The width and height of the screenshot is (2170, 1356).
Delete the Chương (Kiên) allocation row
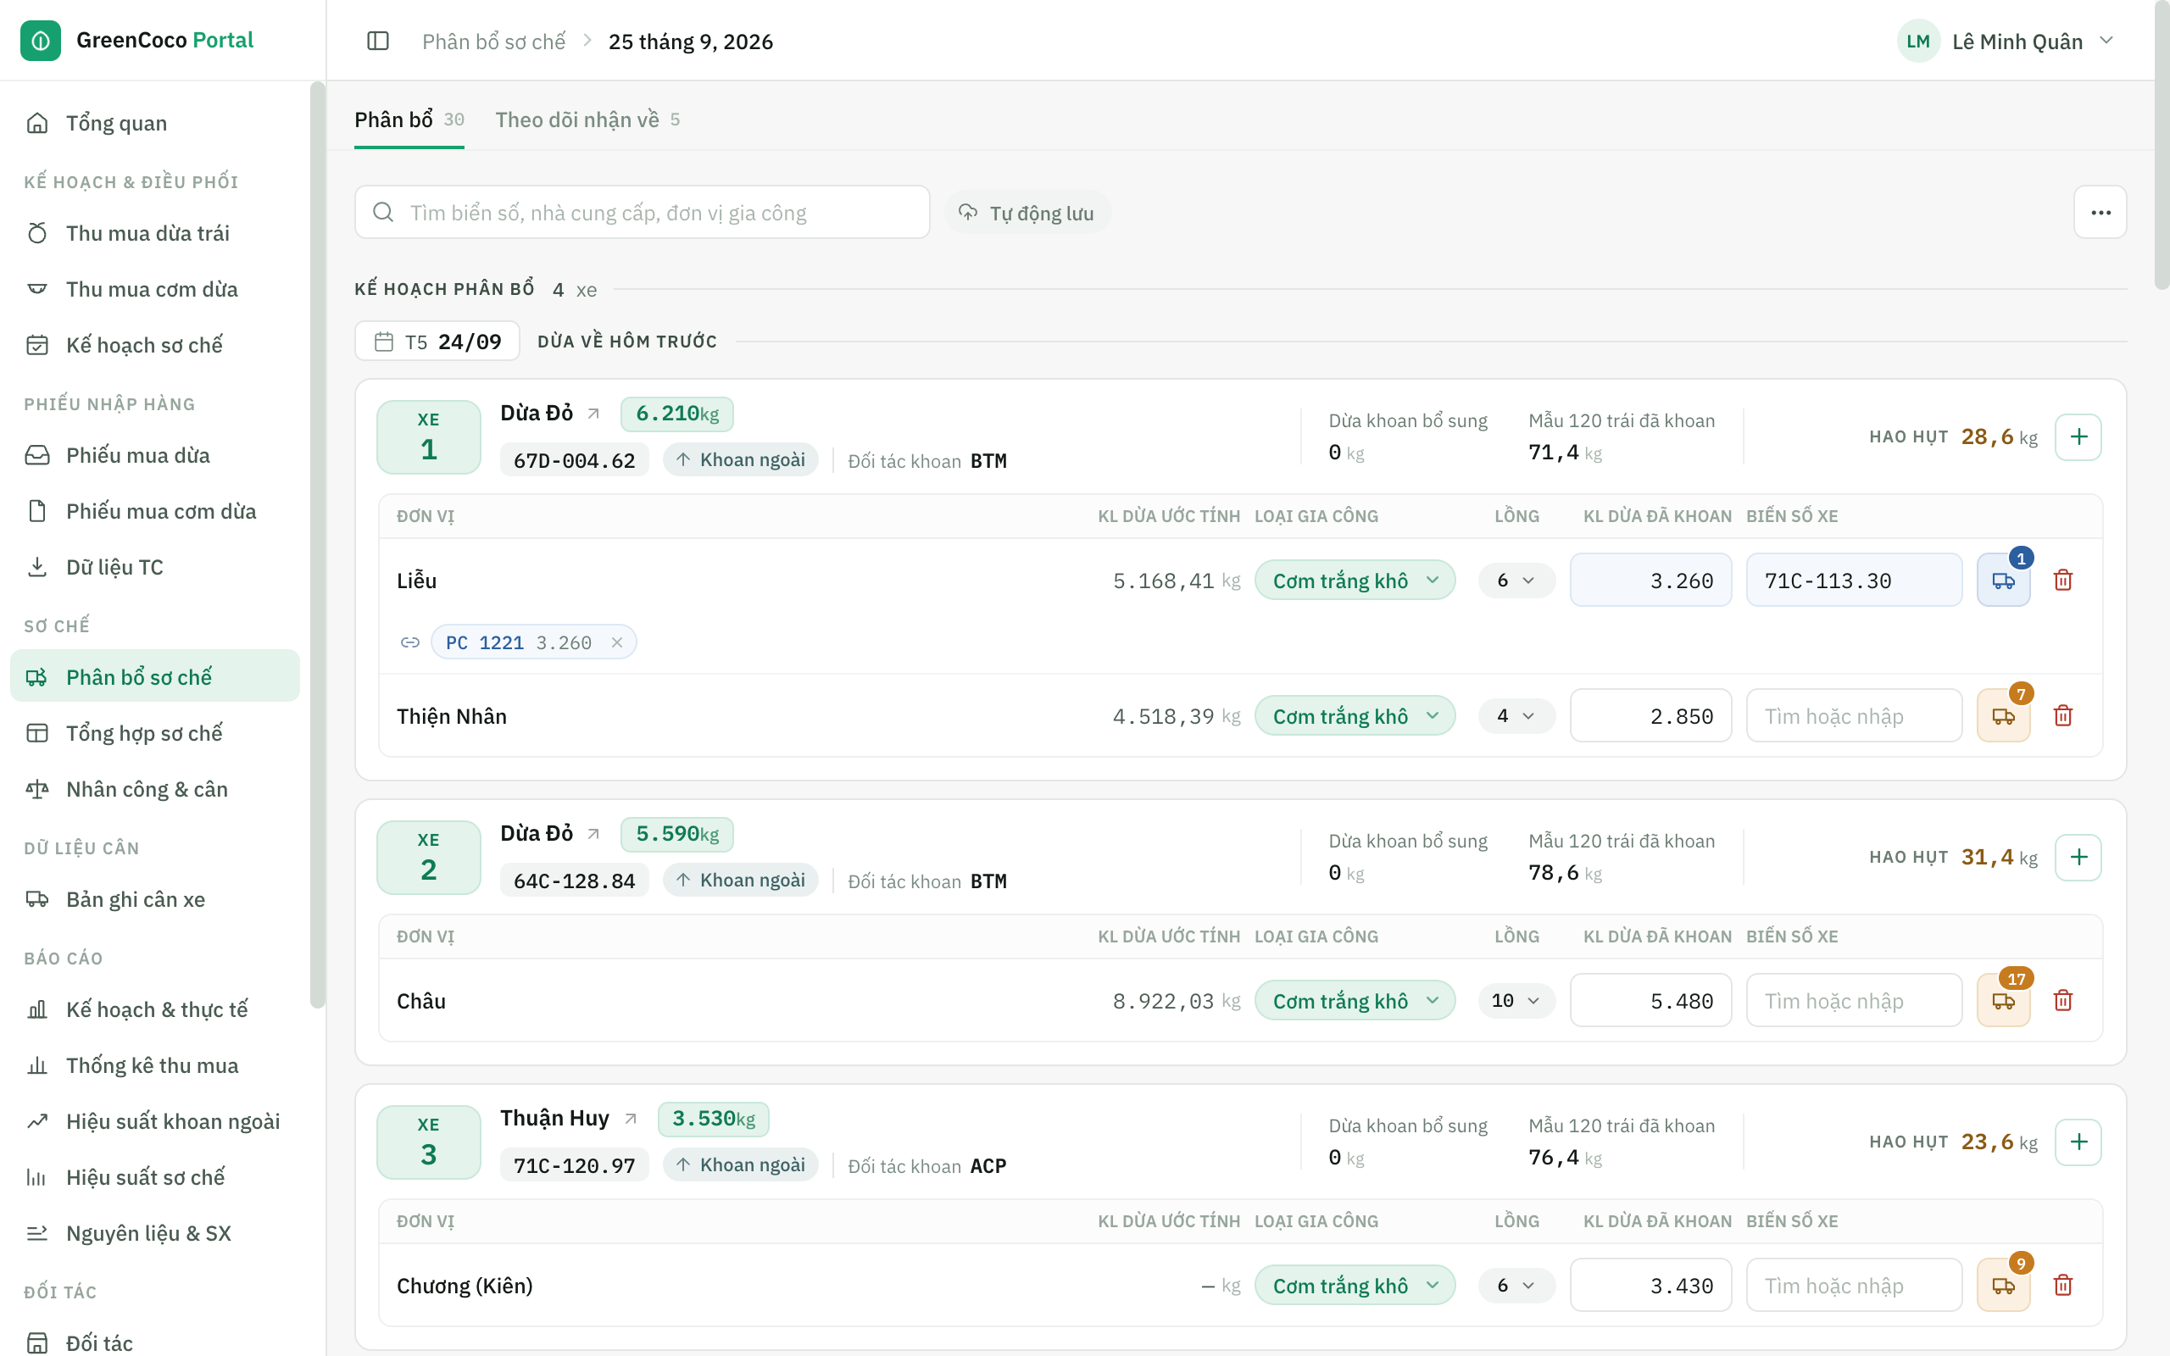point(2063,1285)
